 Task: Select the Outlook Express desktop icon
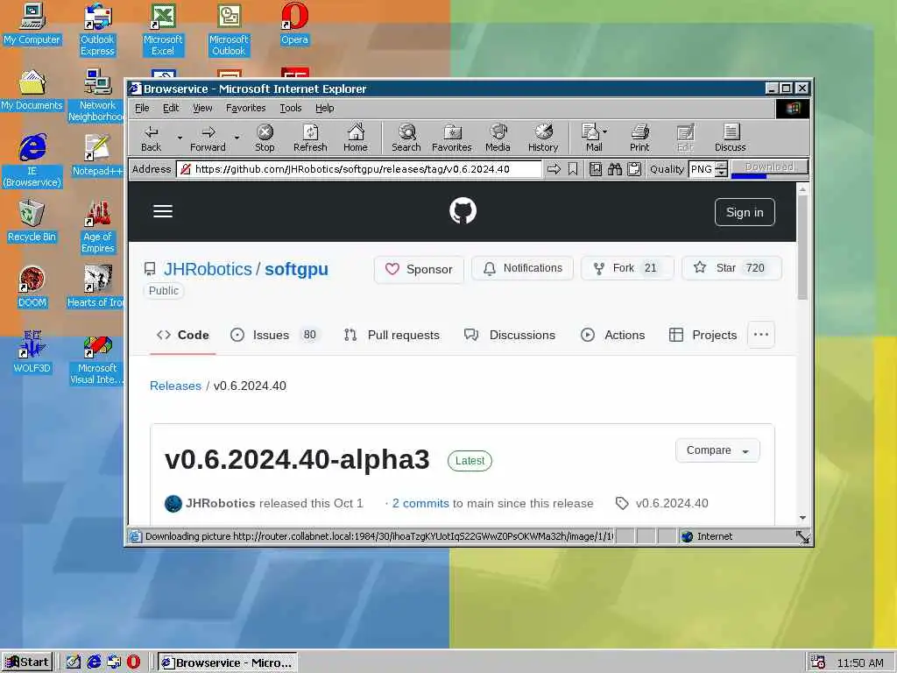(x=97, y=30)
